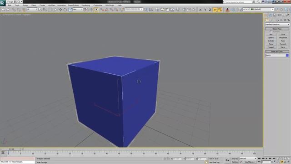Activate the Select and Rotate tool
The height and width of the screenshot is (164, 291).
tap(65, 10)
